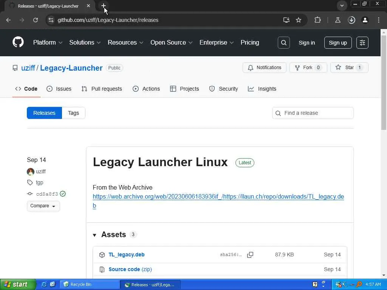Screen dimensions: 387x290
Task: Close the Releases uziff/Legacy-Launcher tab
Action: point(88,6)
